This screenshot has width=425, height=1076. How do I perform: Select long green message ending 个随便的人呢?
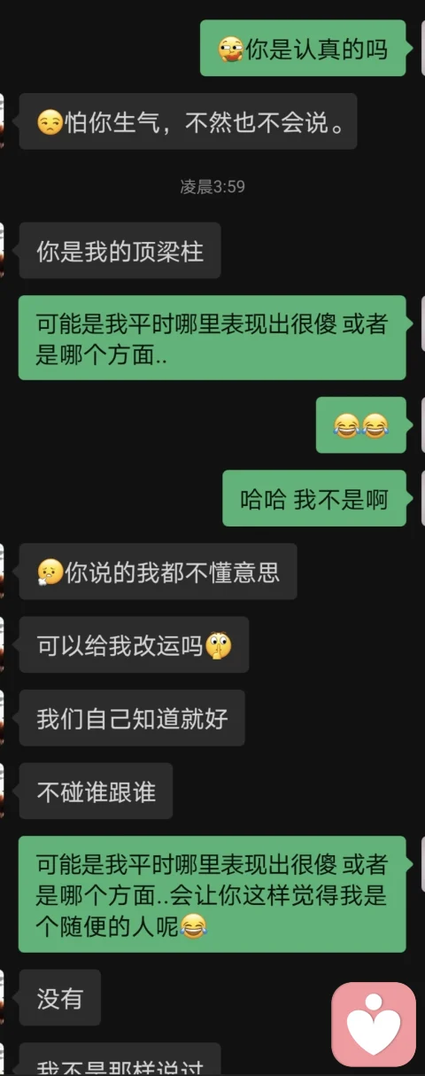(x=212, y=894)
